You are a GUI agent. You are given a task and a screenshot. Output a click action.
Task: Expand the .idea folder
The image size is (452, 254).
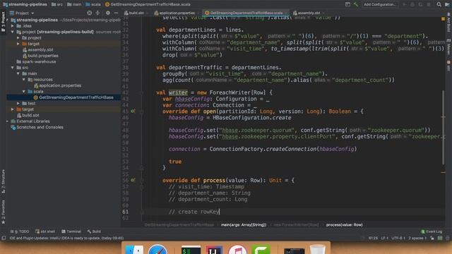[13, 26]
